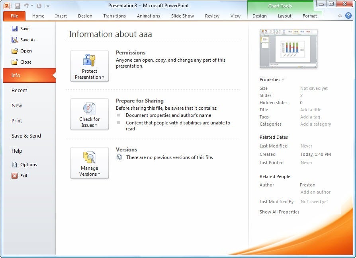Image resolution: width=356 pixels, height=258 pixels.
Task: Click the Quick Access Save icon
Action: pos(17,6)
